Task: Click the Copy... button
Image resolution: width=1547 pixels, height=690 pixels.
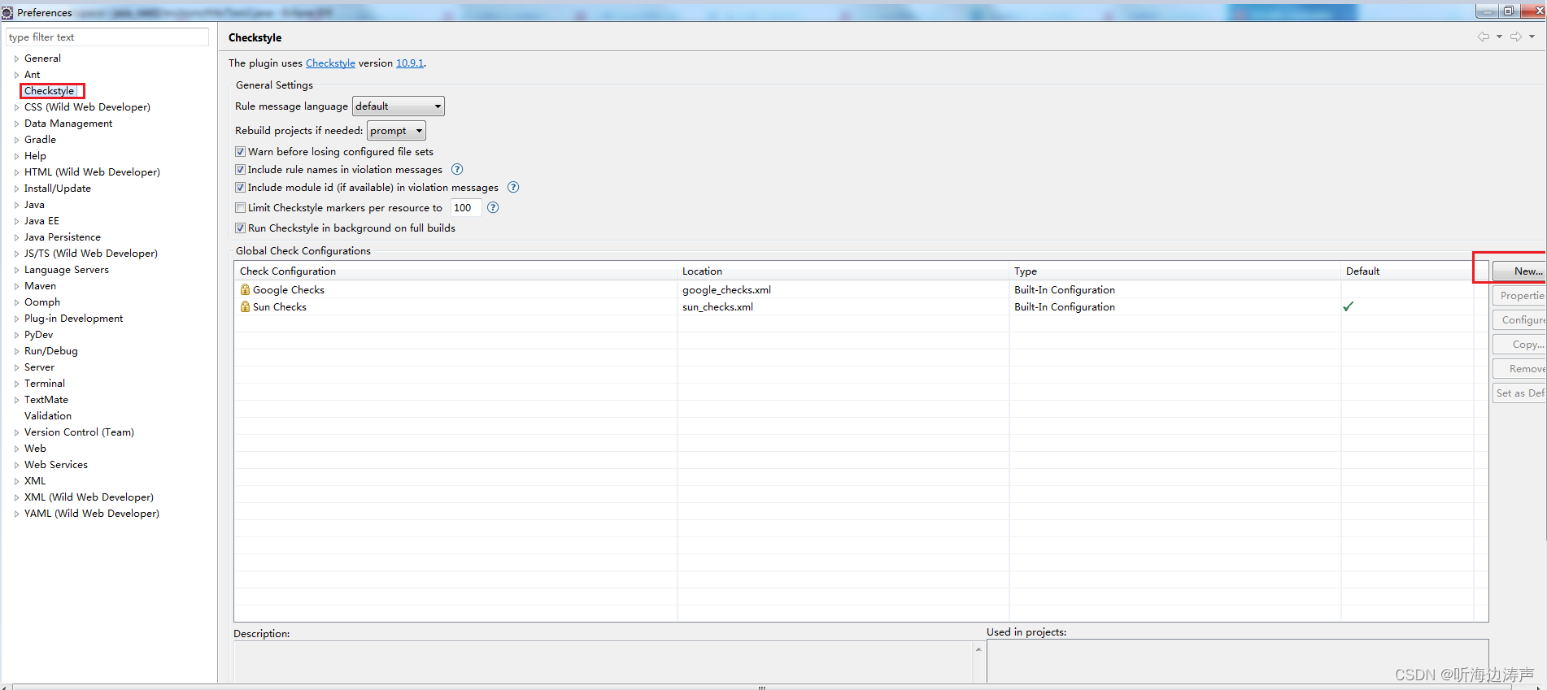Action: [1519, 345]
